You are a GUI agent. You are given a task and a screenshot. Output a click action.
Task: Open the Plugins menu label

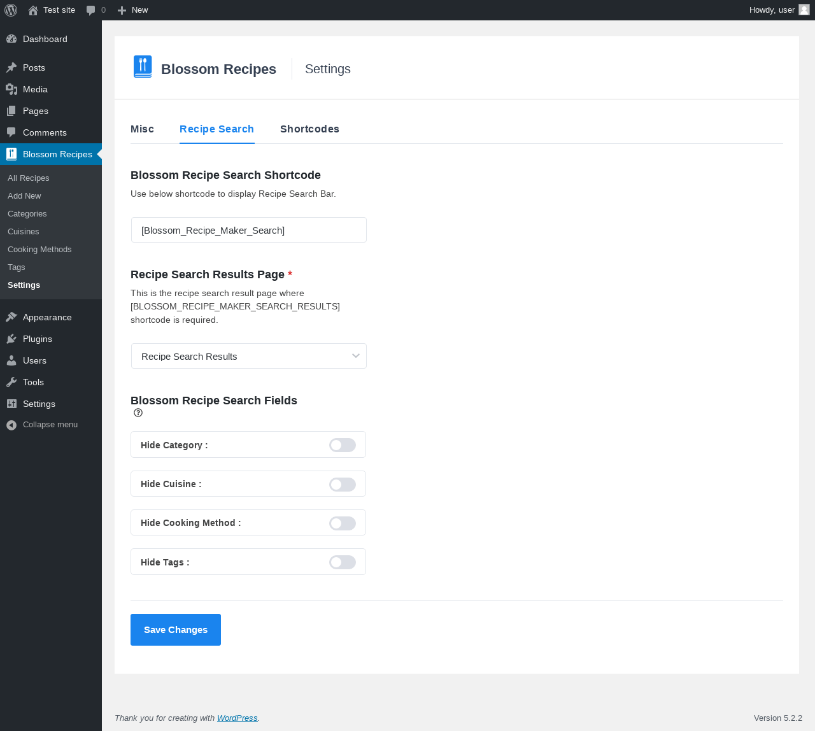coord(38,339)
